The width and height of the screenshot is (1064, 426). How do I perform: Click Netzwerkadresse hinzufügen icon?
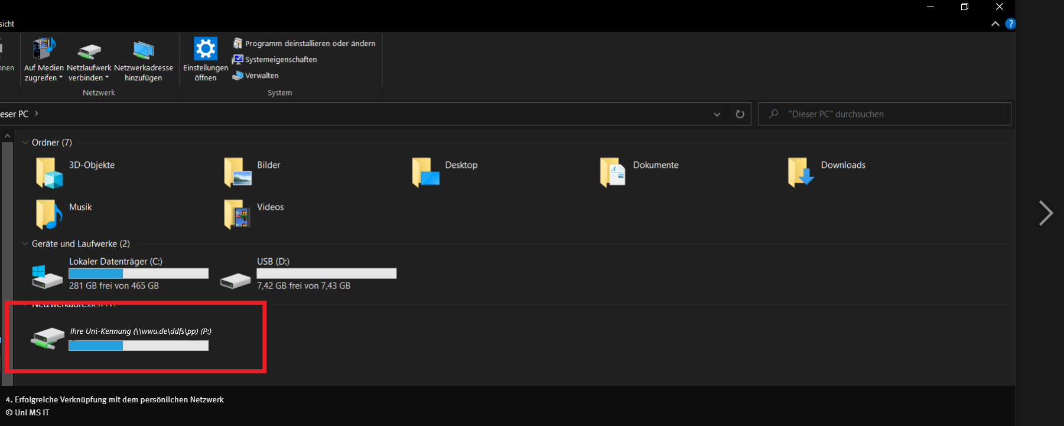pyautogui.click(x=143, y=50)
